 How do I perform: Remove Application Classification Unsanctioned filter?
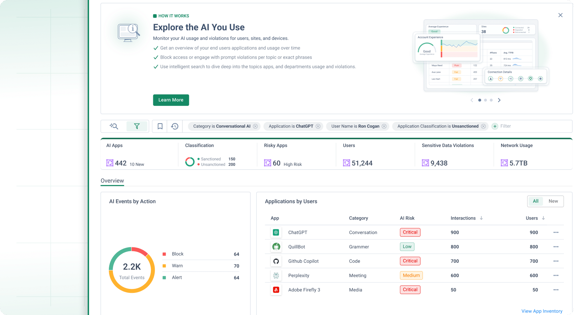pos(483,126)
